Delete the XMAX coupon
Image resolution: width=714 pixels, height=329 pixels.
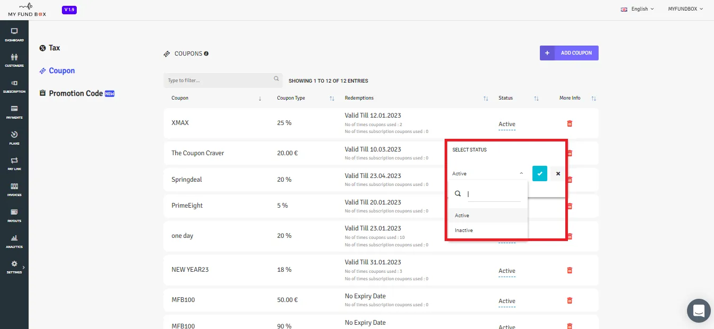tap(570, 123)
